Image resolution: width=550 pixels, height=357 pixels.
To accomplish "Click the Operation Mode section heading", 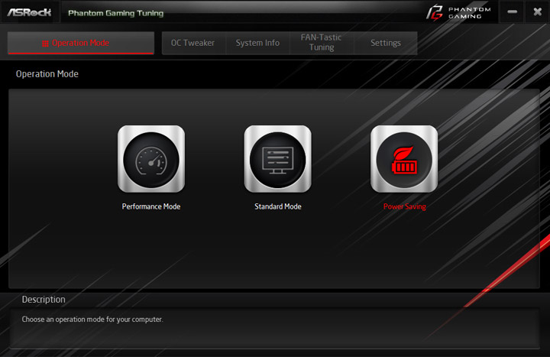I will coord(47,74).
